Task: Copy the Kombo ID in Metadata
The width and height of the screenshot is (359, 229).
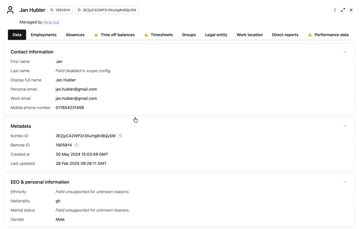Action: pos(120,136)
